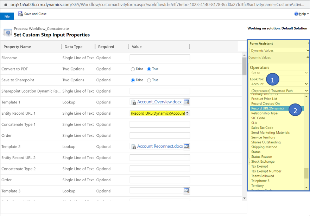Collapse the Dynamic Values section
The height and width of the screenshot is (216, 310).
pyautogui.click(x=308, y=57)
